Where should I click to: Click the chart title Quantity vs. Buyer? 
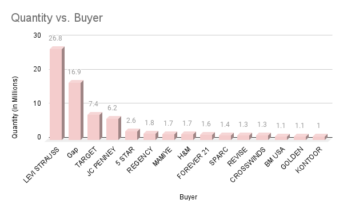point(57,18)
